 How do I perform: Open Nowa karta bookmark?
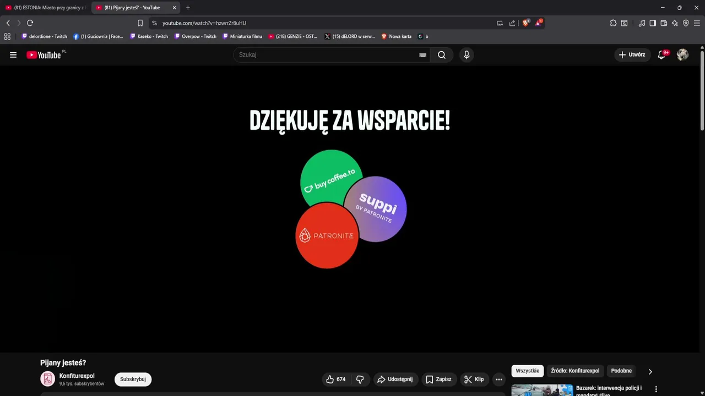pyautogui.click(x=396, y=36)
